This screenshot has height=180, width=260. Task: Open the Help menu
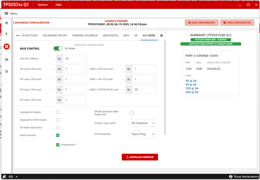58,4
